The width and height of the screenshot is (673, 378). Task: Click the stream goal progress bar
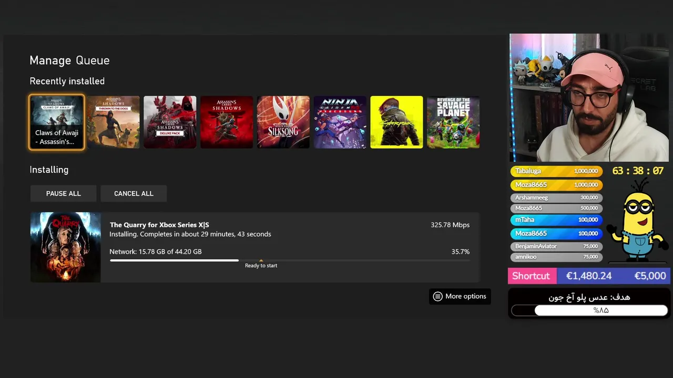(589, 310)
